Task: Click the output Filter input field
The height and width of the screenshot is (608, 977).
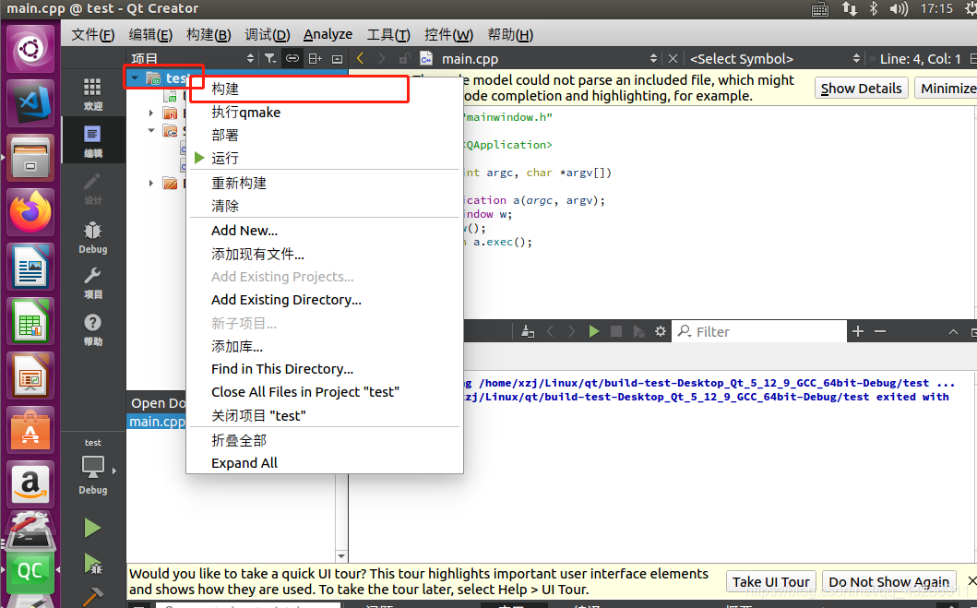Action: (760, 331)
